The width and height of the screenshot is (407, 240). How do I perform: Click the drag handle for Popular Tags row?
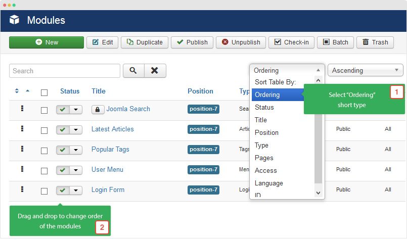(22, 149)
